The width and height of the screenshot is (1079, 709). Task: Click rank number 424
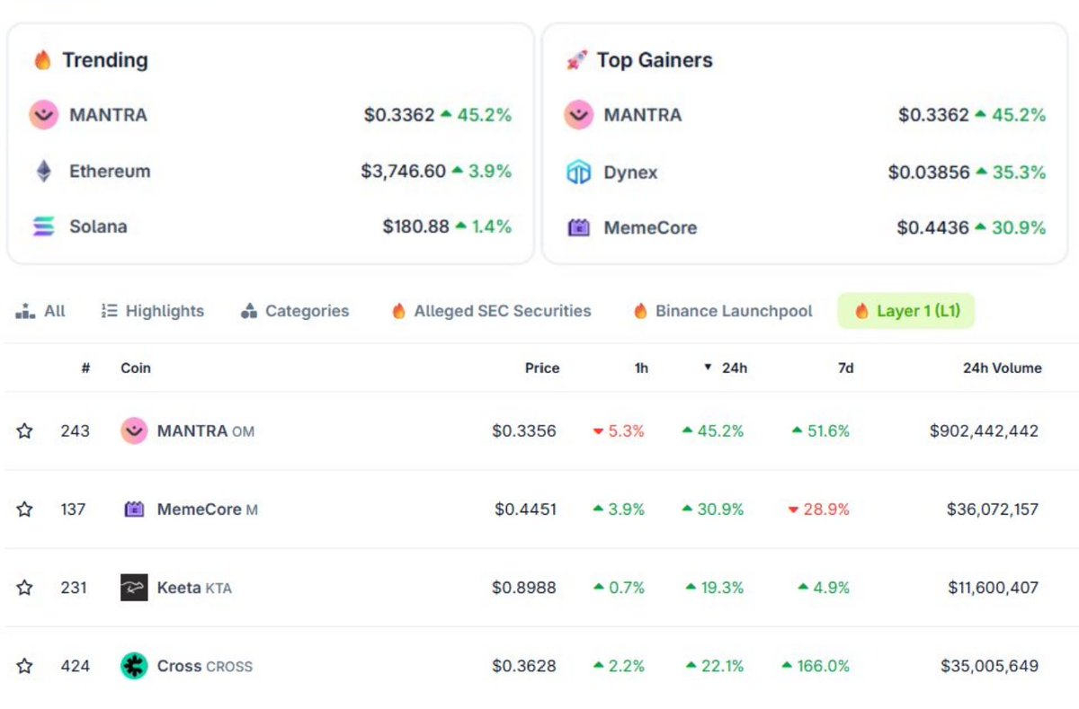(76, 666)
